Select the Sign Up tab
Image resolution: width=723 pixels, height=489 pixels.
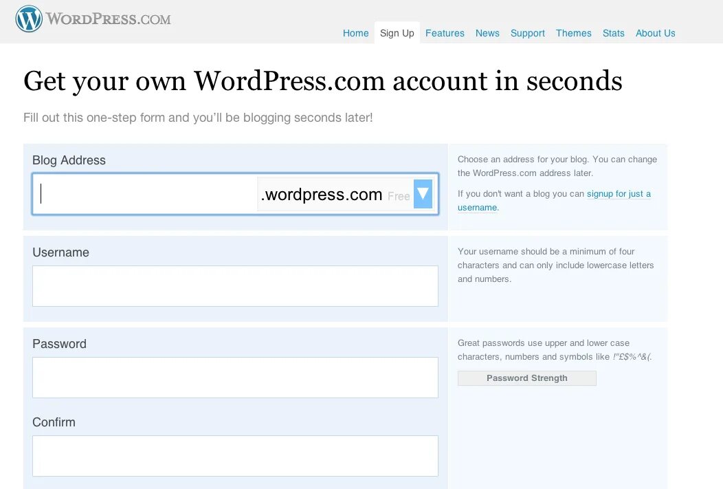pos(397,33)
